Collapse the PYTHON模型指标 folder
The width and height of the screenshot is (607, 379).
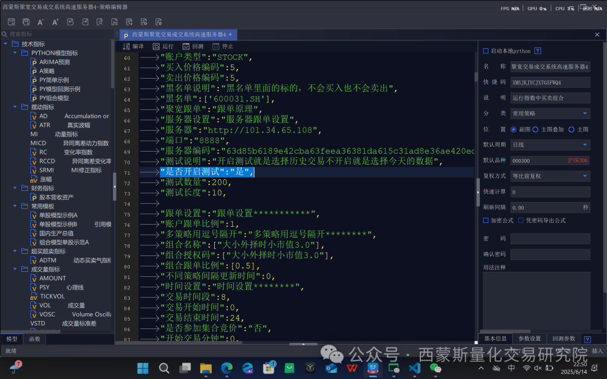click(15, 53)
